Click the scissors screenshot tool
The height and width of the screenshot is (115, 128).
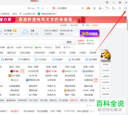(x=100, y=8)
